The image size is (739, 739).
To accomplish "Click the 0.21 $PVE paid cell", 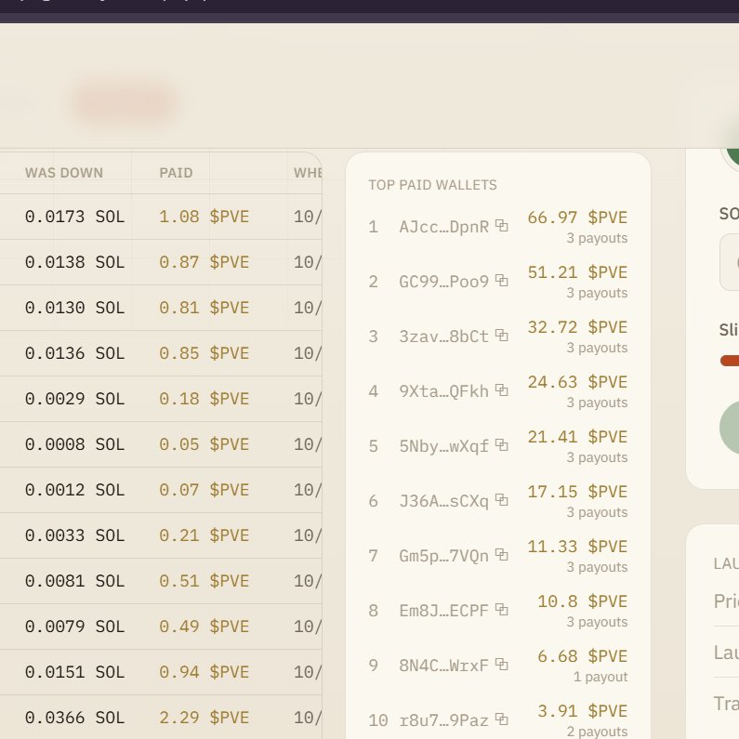I will click(205, 535).
